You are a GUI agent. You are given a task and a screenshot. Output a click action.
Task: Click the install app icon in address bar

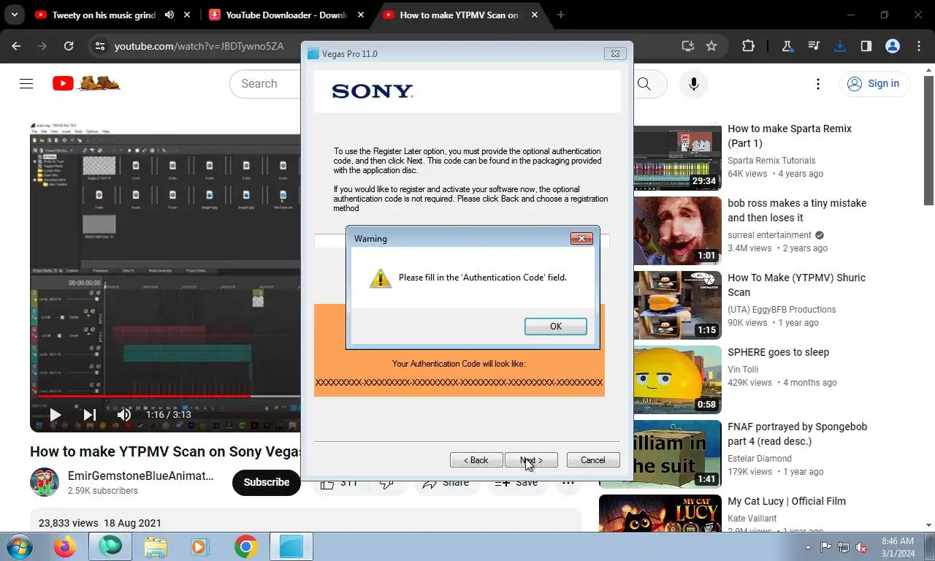tap(688, 46)
